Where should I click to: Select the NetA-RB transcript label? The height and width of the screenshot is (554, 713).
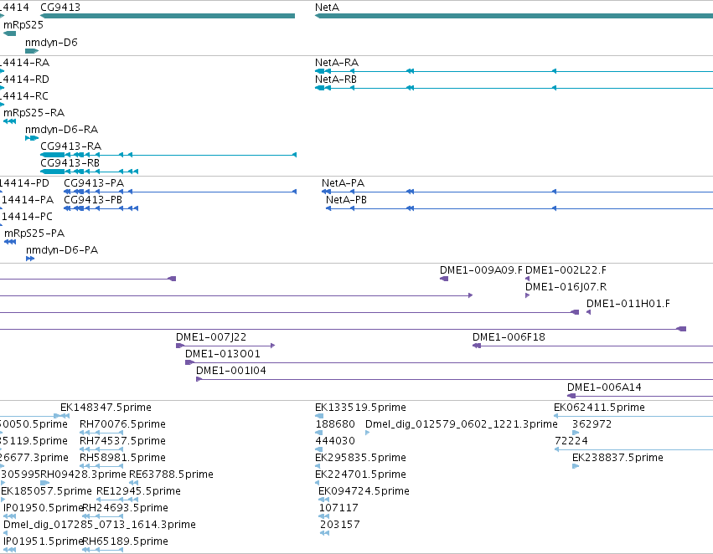[336, 79]
